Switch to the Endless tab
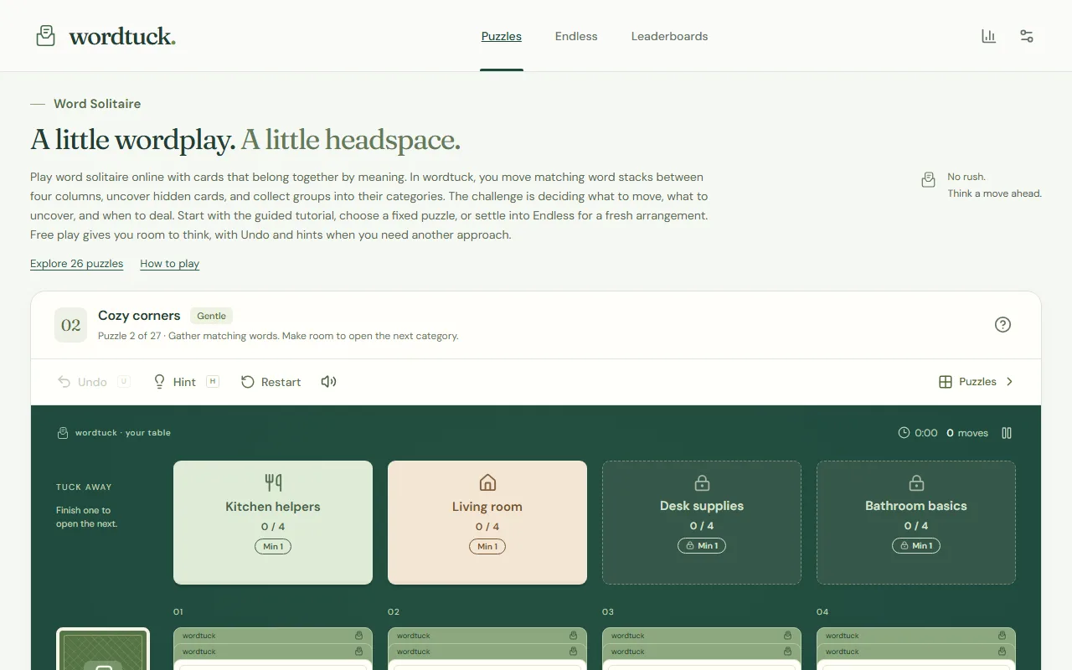1072x670 pixels. (576, 36)
